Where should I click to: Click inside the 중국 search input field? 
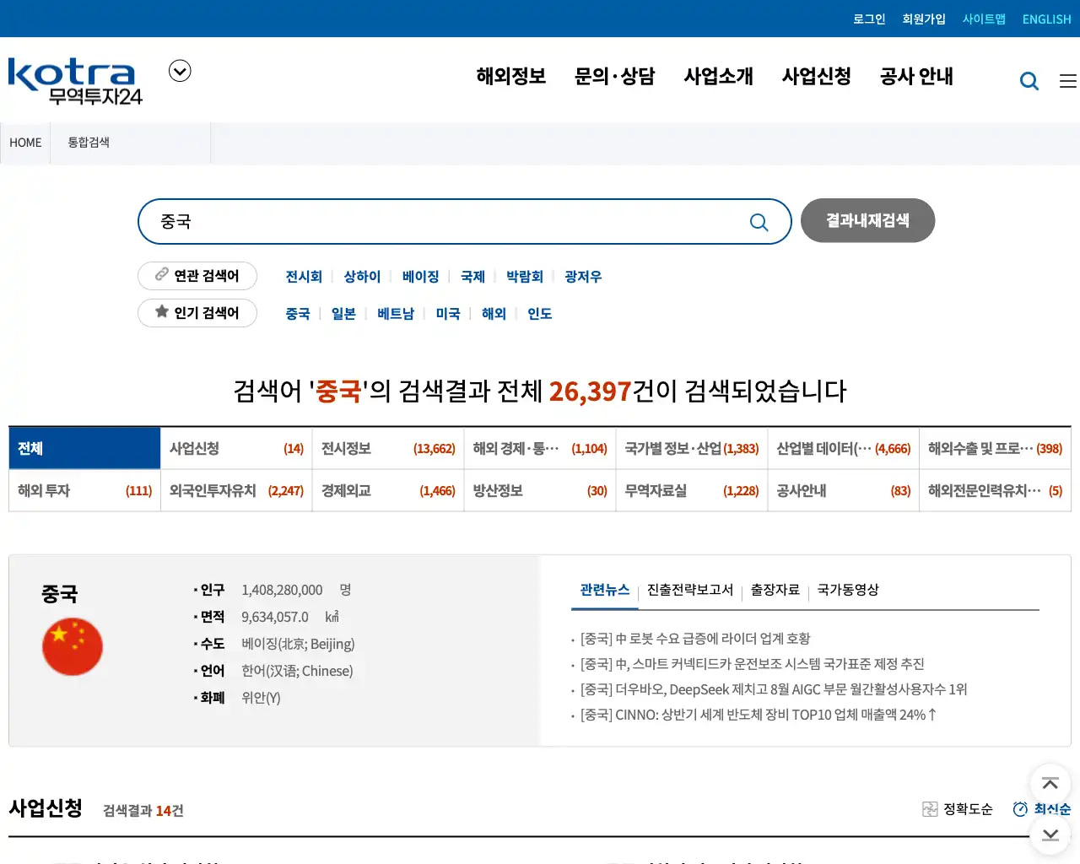tap(422, 221)
